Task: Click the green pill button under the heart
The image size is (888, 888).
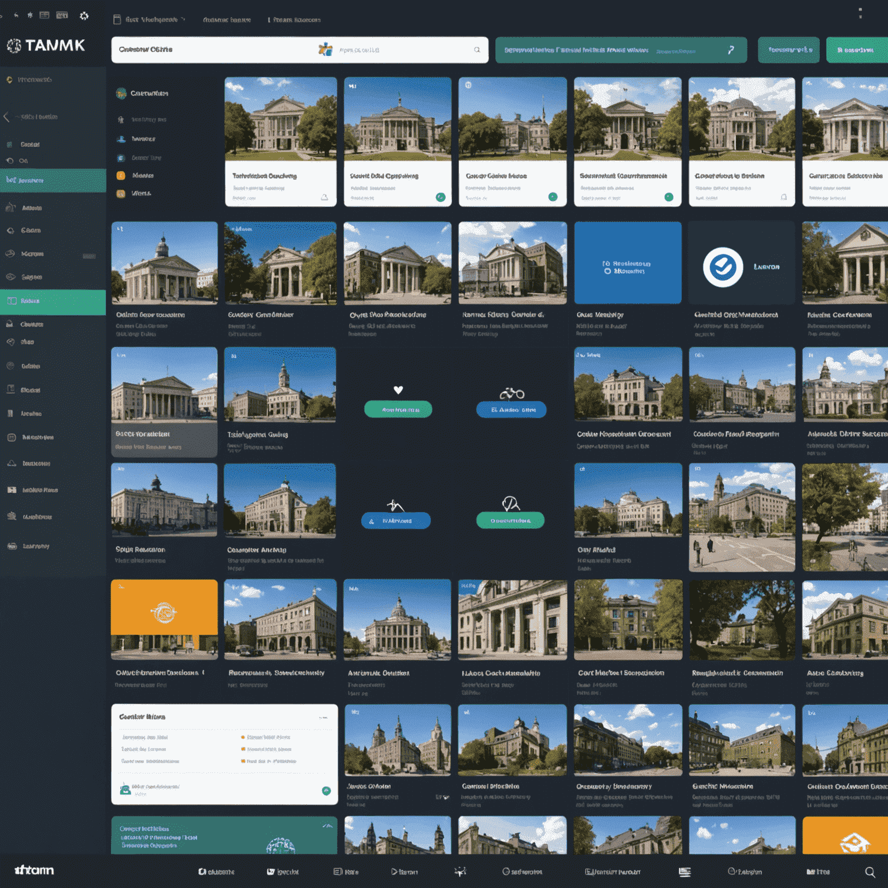Action: [x=398, y=409]
